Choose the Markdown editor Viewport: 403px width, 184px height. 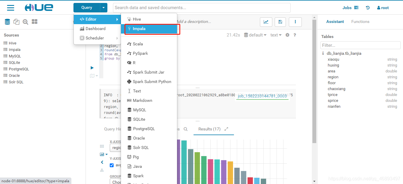click(149, 100)
